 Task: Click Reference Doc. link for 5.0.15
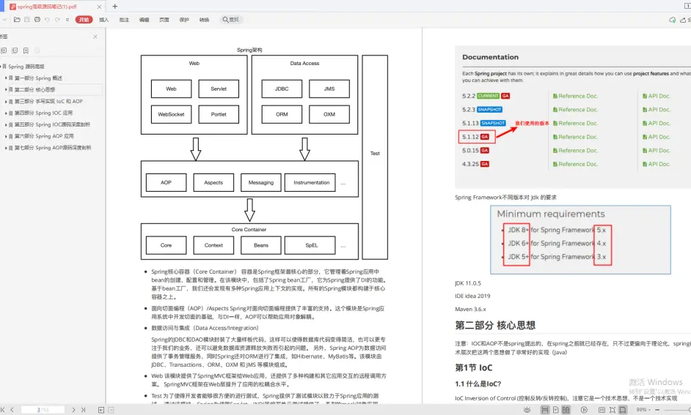[575, 150]
